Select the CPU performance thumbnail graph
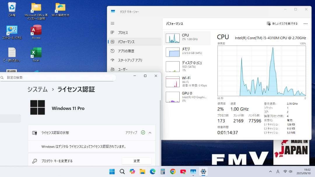This screenshot has height=177, width=315. point(173,38)
